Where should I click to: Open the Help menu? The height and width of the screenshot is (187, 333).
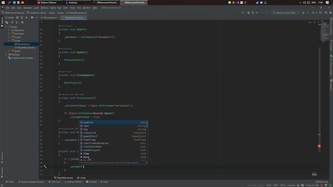[x=95, y=8]
